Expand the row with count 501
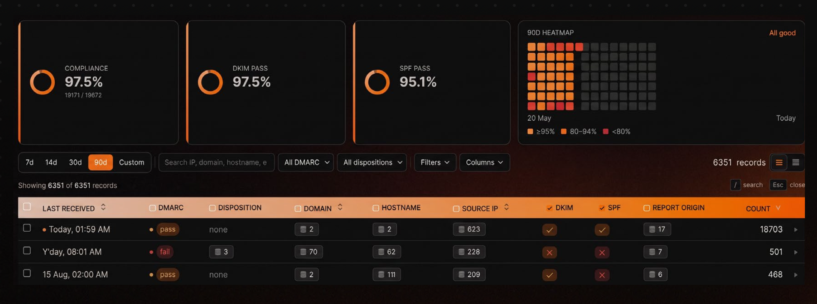Screen dimensions: 817x304 pos(796,252)
